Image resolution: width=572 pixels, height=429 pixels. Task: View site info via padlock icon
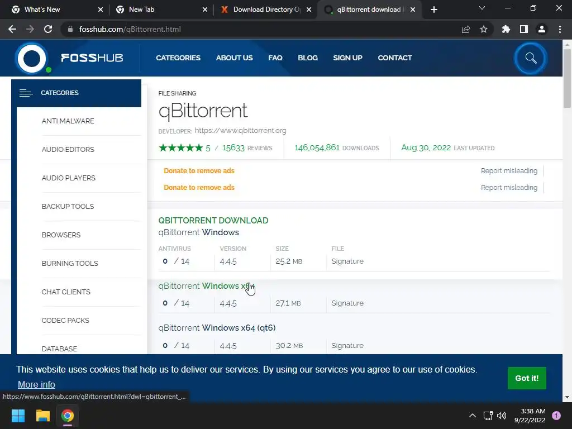coord(70,29)
